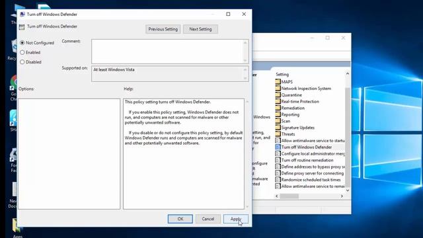The height and width of the screenshot is (238, 423).
Task: Click the vertical scrollbar thumb in the settings list
Action: tap(348, 137)
